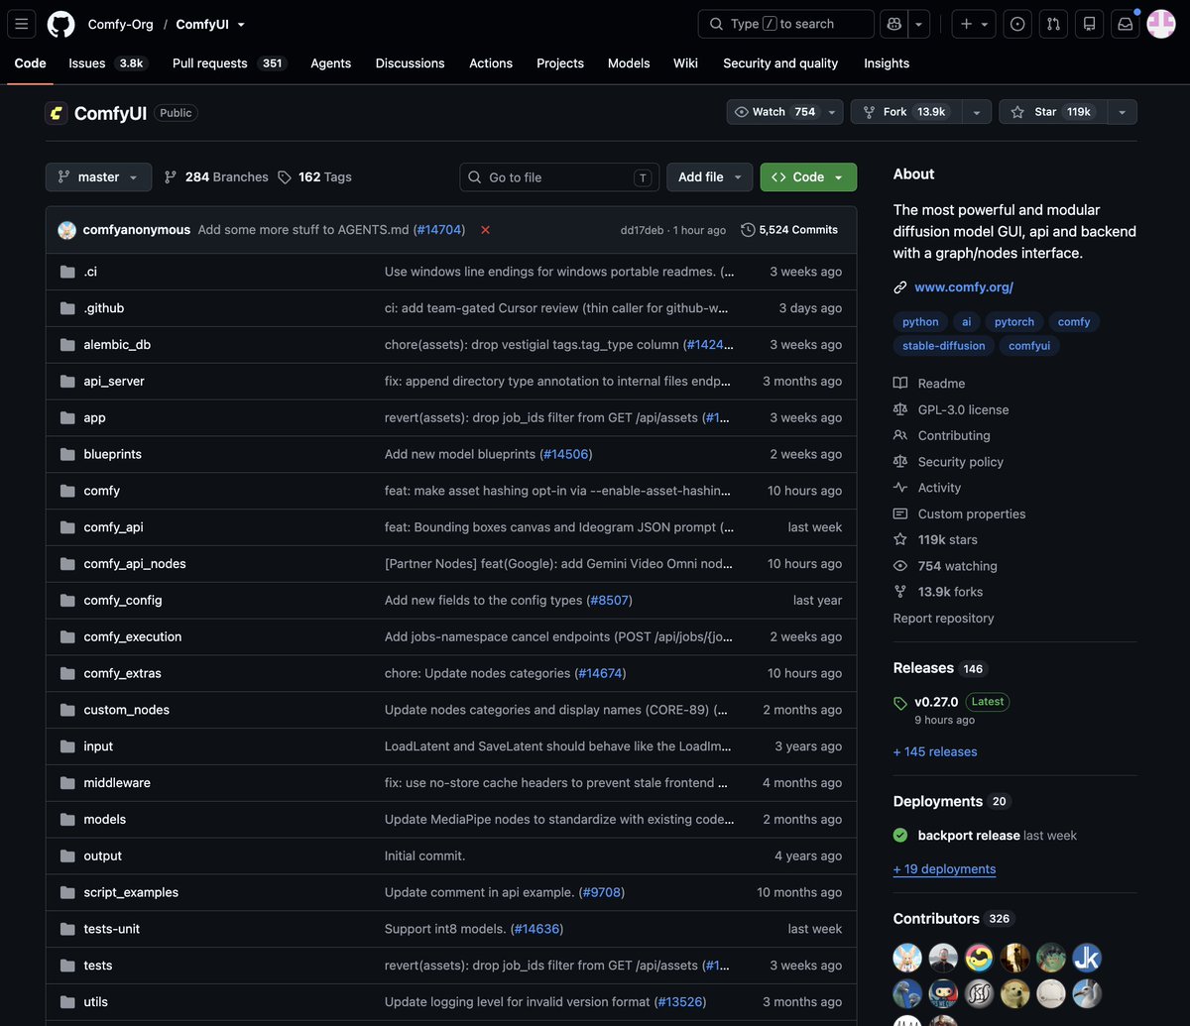The height and width of the screenshot is (1026, 1190).
Task: Expand the Copilot dropdown arrow
Action: coord(919,24)
